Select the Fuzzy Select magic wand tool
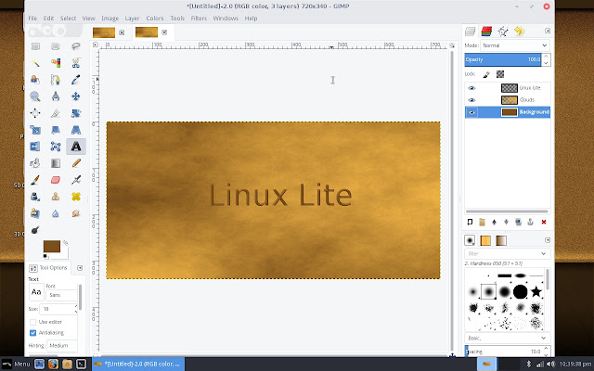 click(x=35, y=63)
